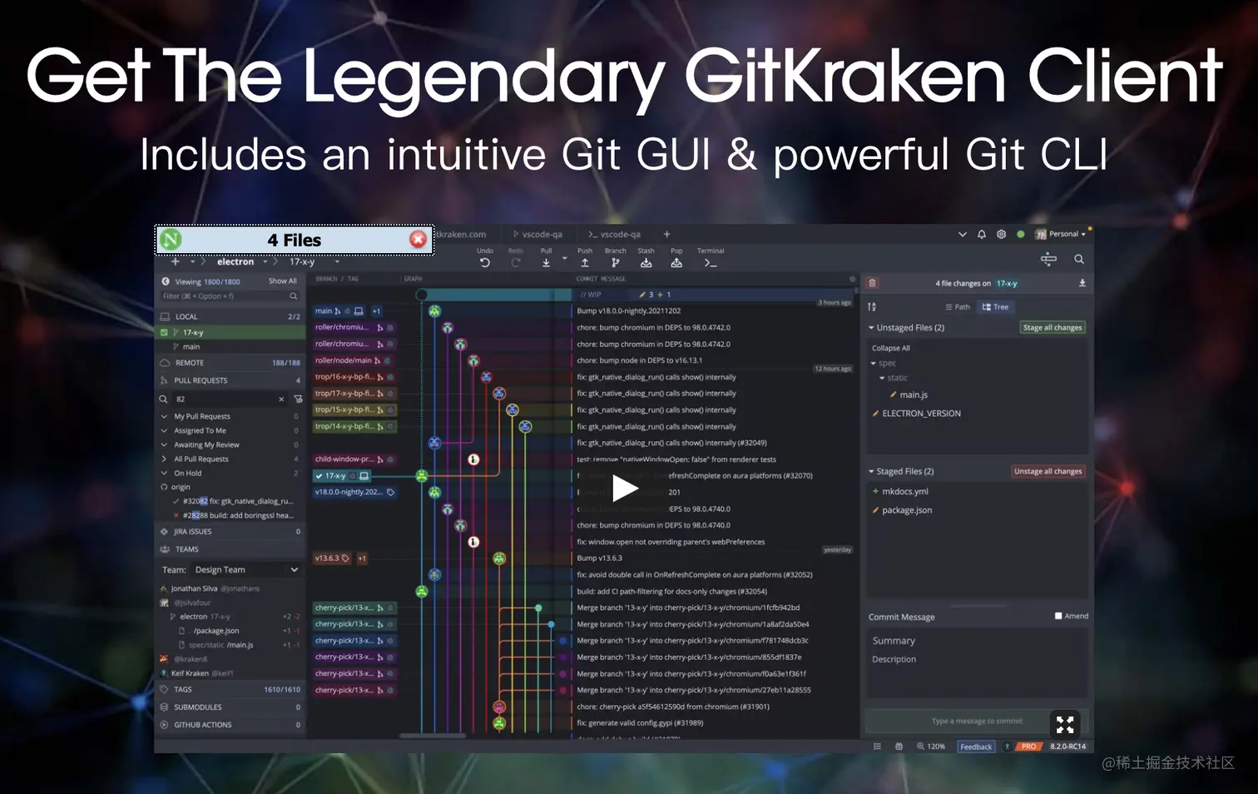Image resolution: width=1258 pixels, height=794 pixels.
Task: Collapse the Staged Files section
Action: (x=872, y=471)
